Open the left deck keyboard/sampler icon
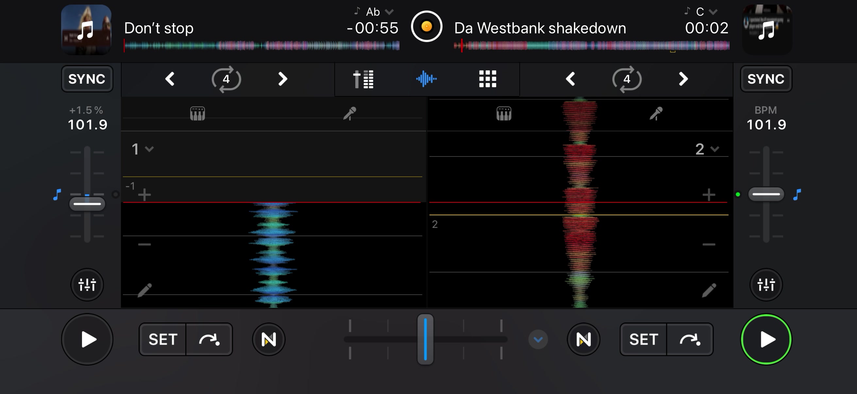 pos(197,113)
